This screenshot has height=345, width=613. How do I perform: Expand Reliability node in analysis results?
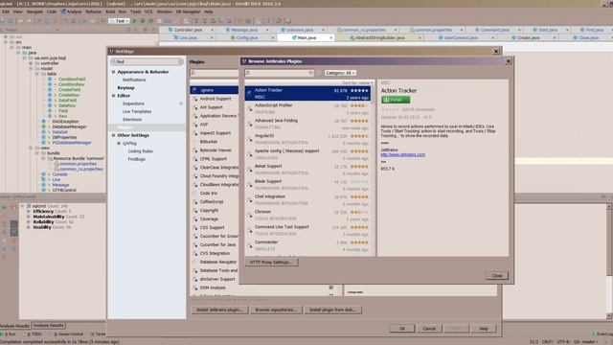28,221
